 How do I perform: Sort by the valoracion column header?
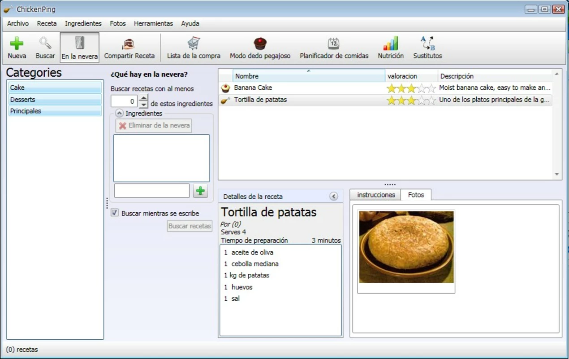click(411, 76)
